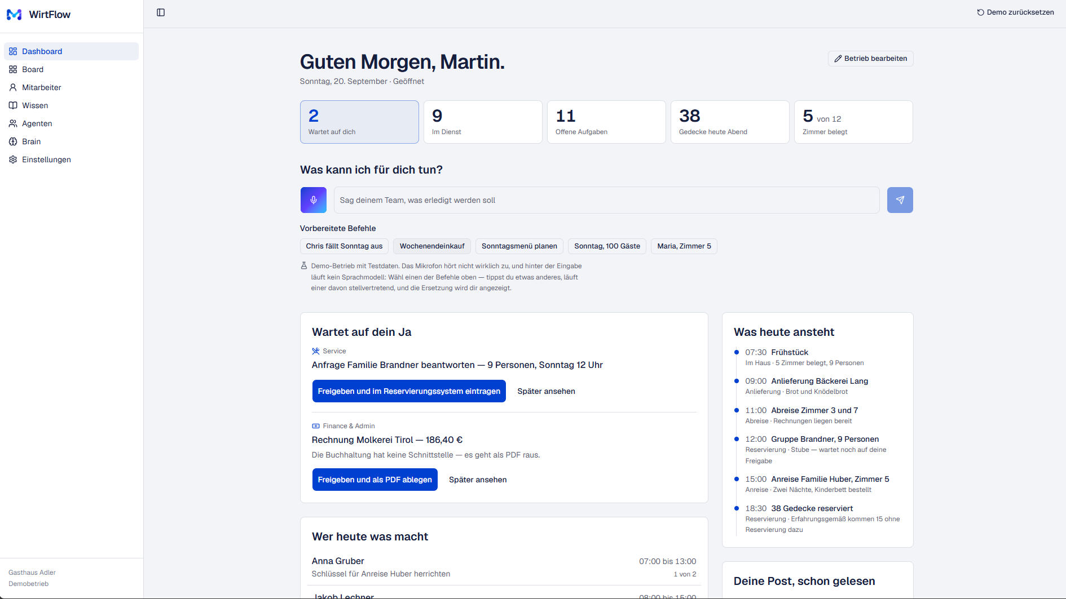Click the 09:00 Anlieferung Bäckerei Lang entry

point(818,386)
